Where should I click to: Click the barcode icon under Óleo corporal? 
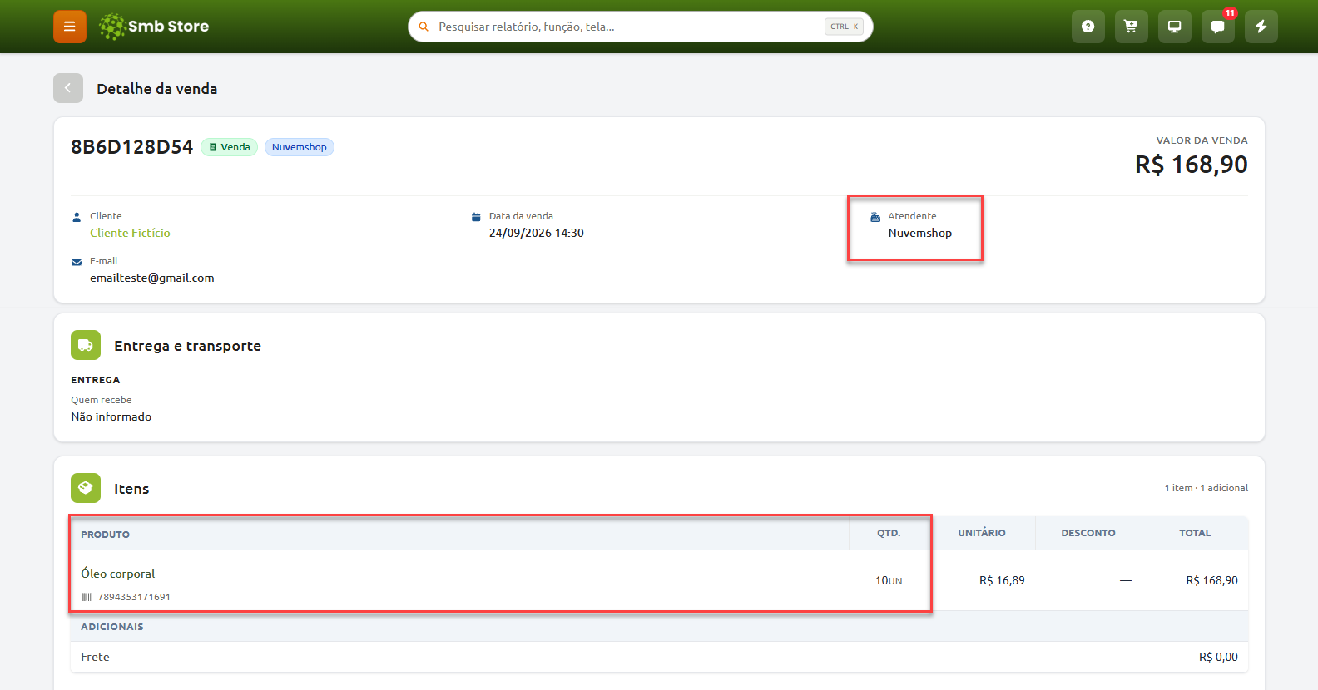[87, 597]
